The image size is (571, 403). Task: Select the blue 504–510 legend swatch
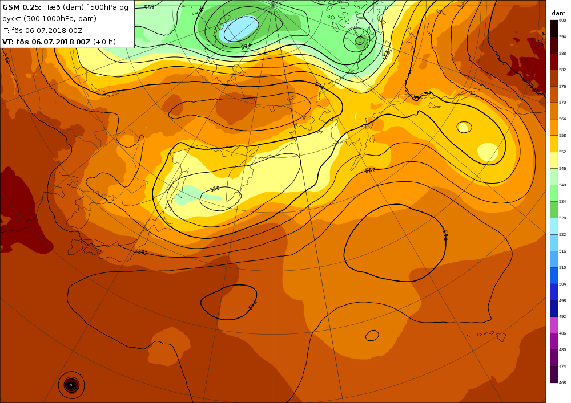554,276
